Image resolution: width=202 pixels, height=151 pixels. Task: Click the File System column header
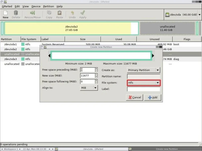pyautogui.click(x=31, y=39)
